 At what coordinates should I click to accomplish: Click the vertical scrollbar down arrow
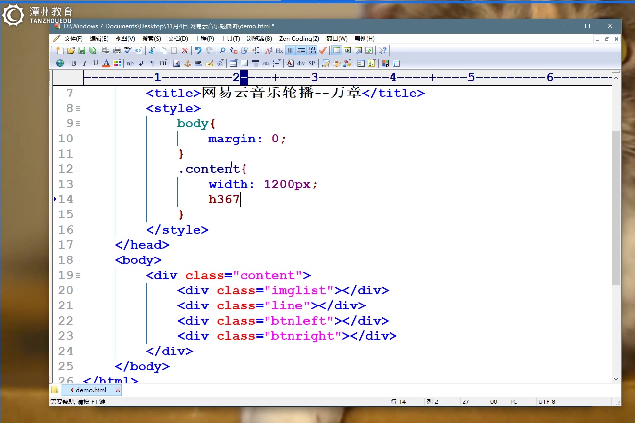(616, 379)
